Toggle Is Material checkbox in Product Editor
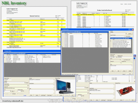Screen dimensions: 138x103 (11, 94)
